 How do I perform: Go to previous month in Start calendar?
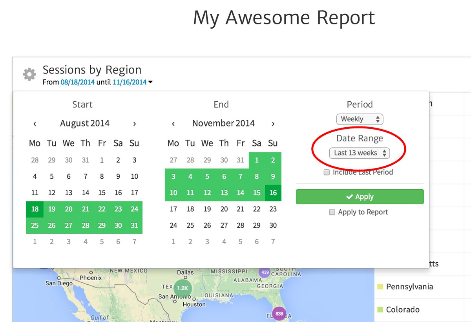pos(35,124)
